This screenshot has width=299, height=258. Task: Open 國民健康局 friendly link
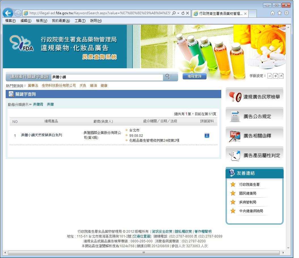[x=248, y=193]
